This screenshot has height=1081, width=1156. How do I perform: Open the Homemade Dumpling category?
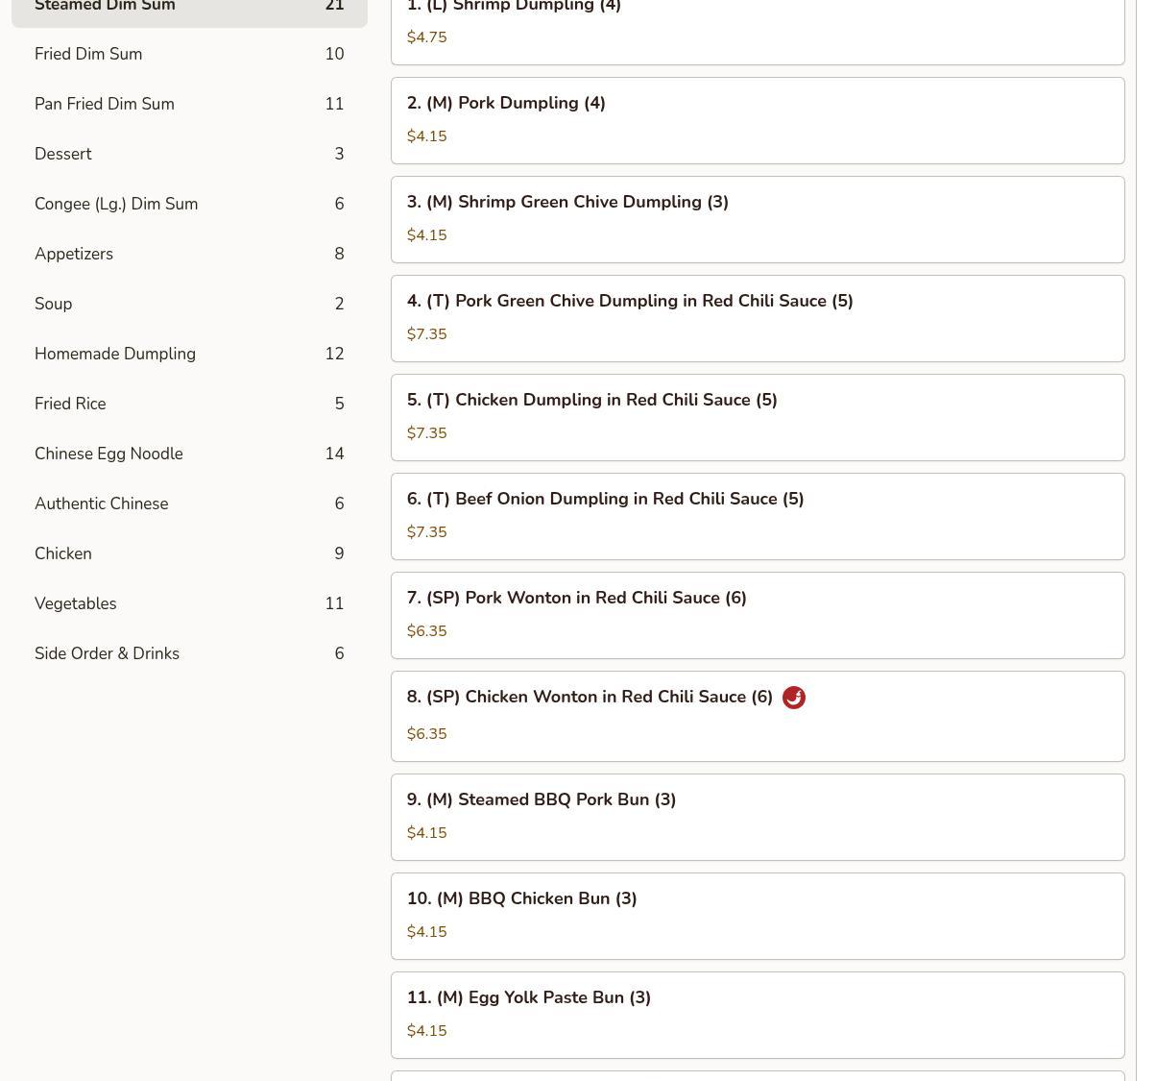pos(189,354)
